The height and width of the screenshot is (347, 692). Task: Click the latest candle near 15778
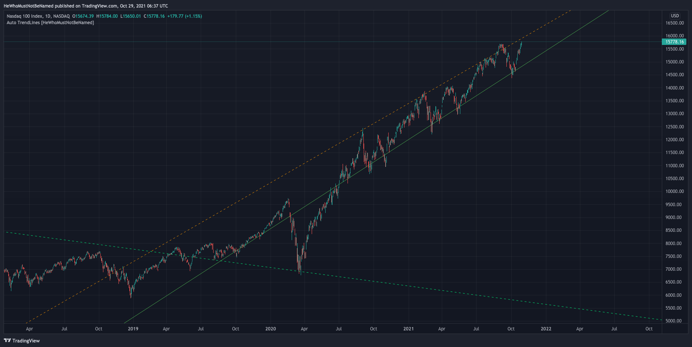521,43
